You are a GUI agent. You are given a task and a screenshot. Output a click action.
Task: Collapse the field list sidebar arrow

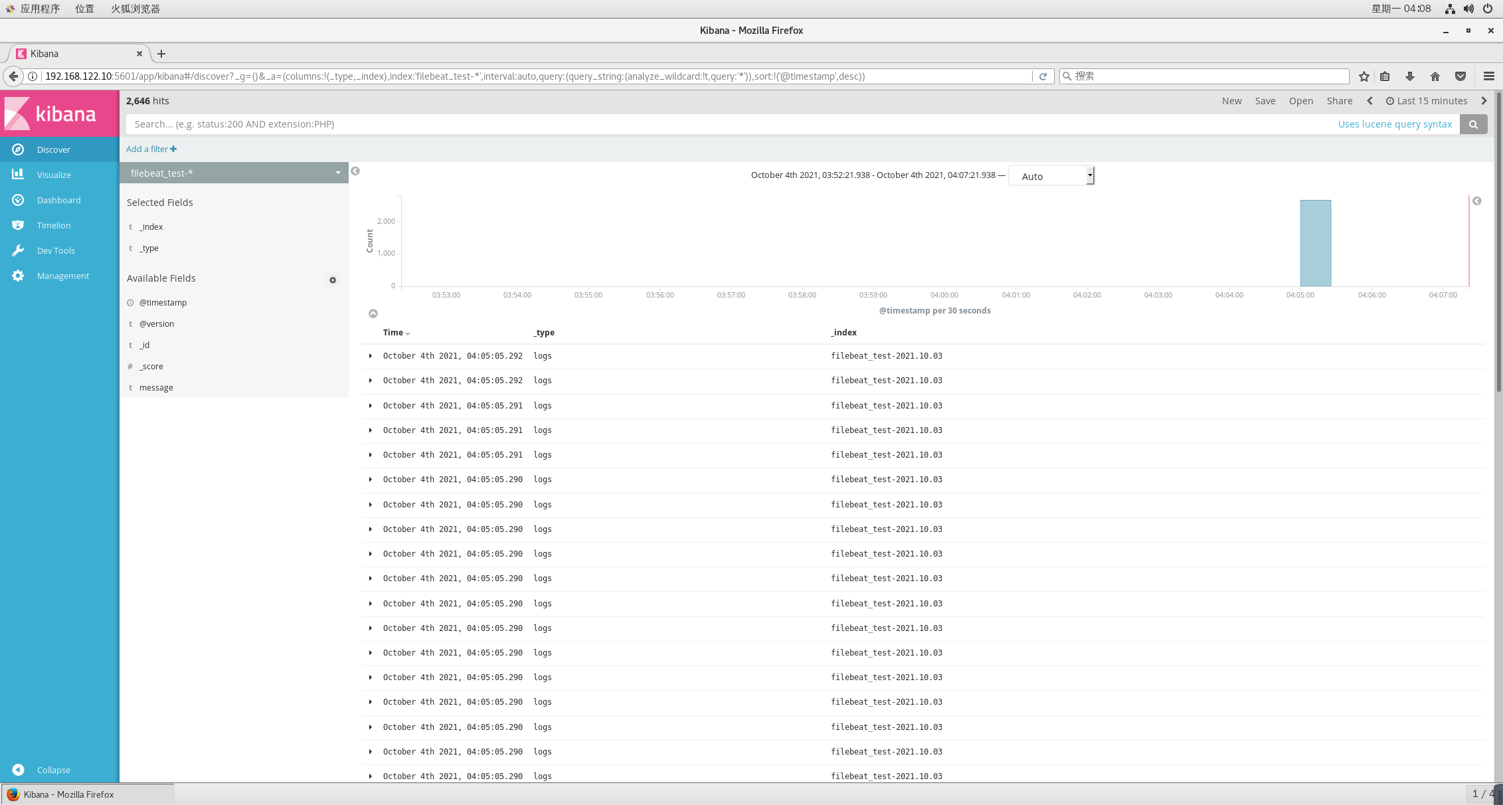355,171
